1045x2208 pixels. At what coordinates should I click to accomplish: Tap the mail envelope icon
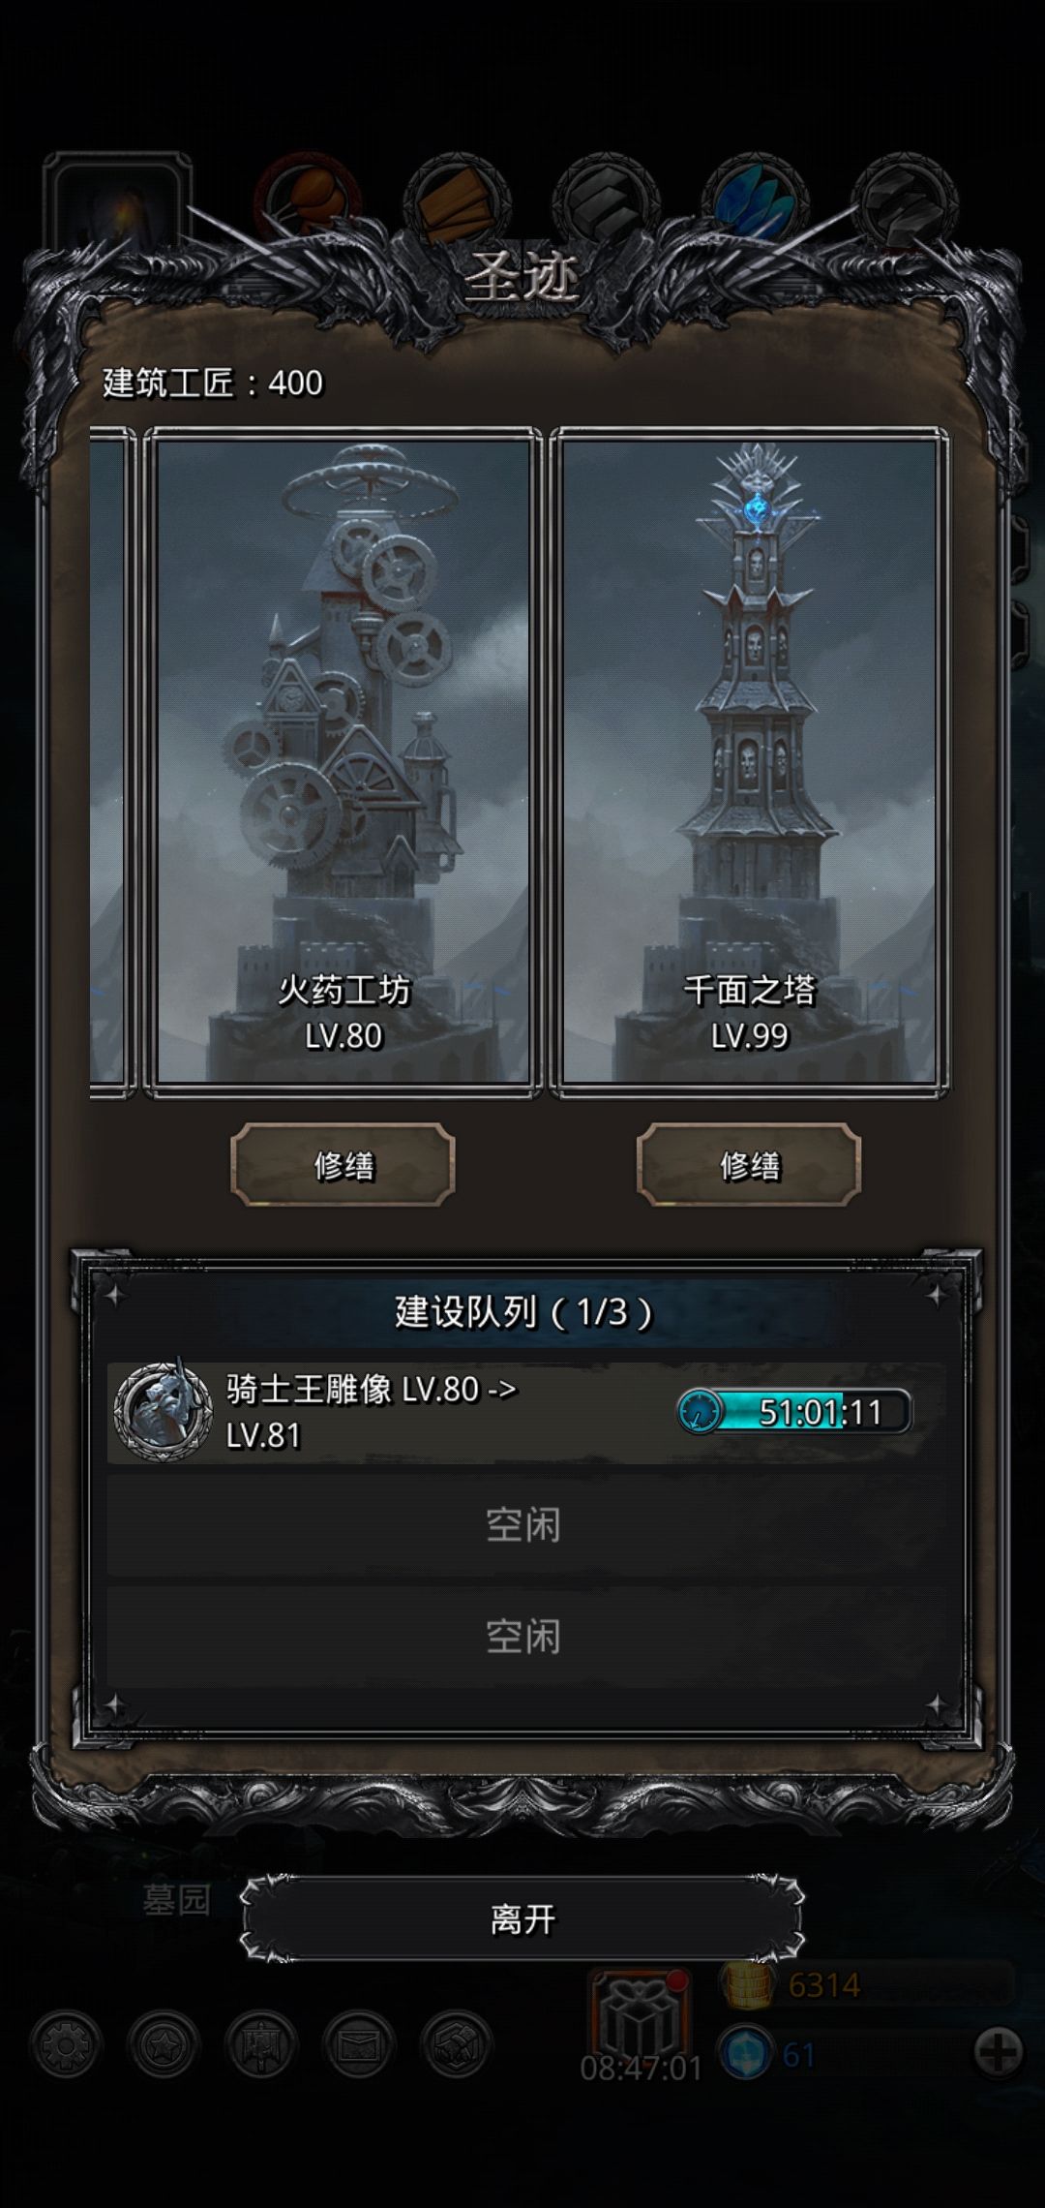tap(359, 2045)
